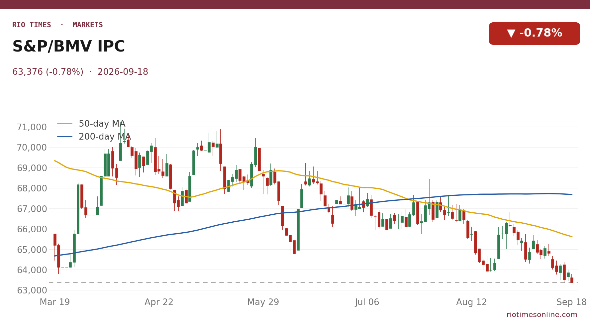The width and height of the screenshot is (590, 332).
Task: Click the 67,000 y-axis label
Action: 32,209
